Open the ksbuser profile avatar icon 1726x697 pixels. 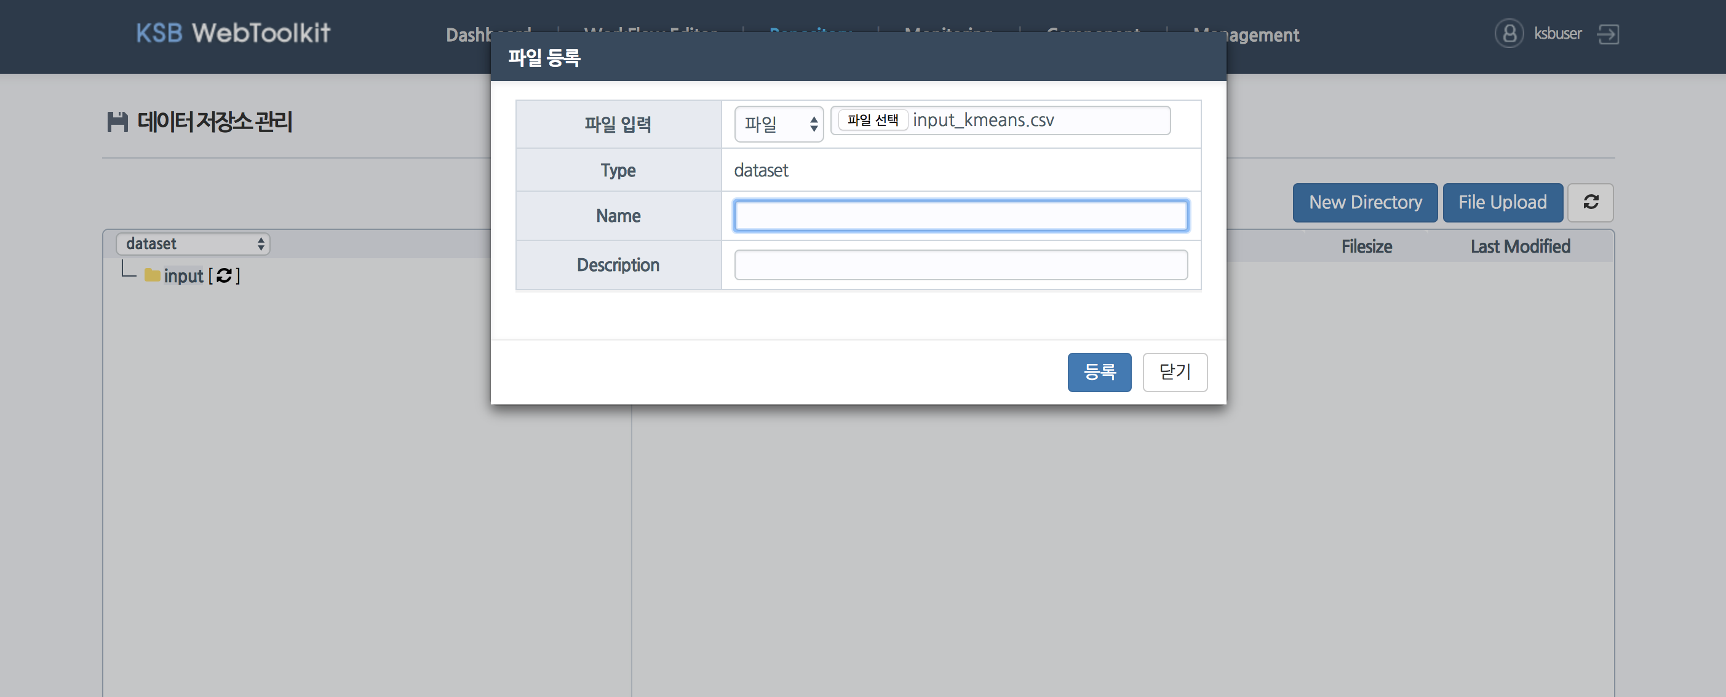(x=1509, y=33)
